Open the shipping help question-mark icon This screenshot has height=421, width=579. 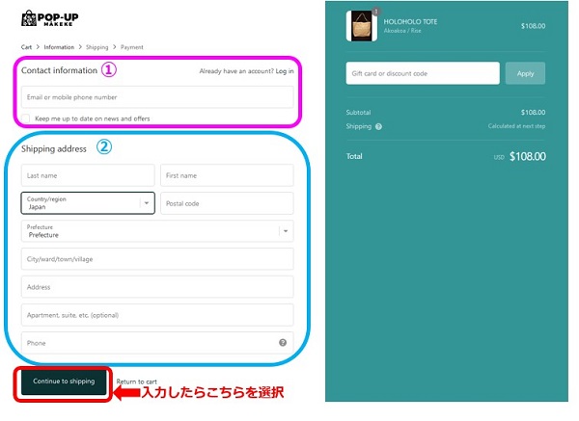[378, 126]
